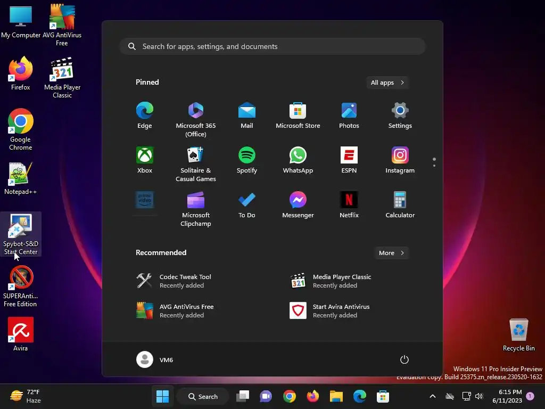Open Microsoft Store from the taskbar
Image resolution: width=545 pixels, height=409 pixels.
tap(383, 396)
